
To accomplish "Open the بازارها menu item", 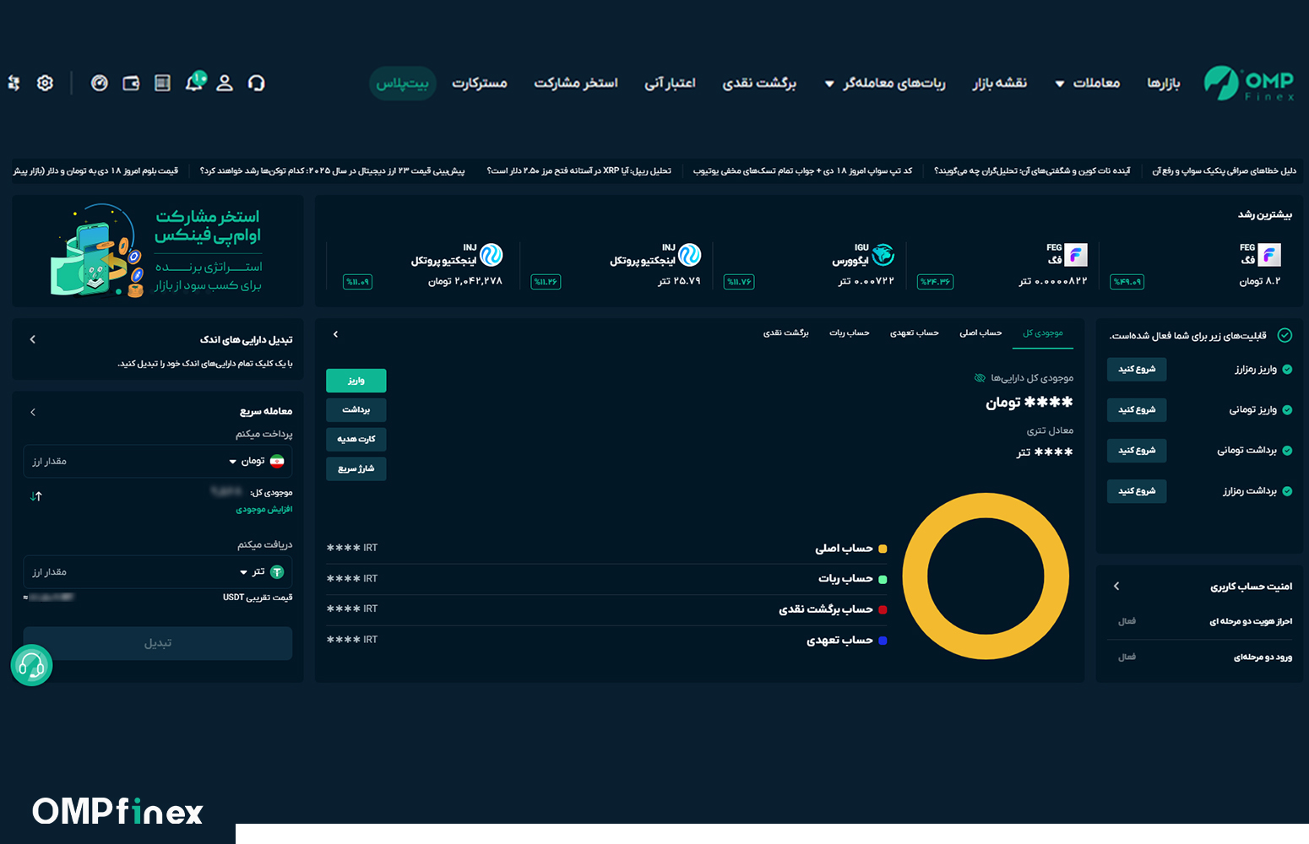I will pyautogui.click(x=1163, y=83).
